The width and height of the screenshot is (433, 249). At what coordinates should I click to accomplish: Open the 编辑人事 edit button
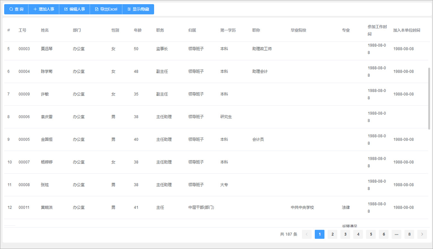(74, 9)
